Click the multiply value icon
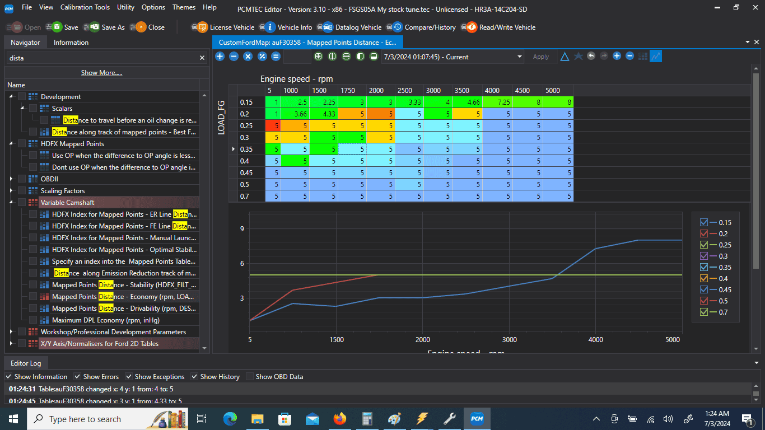This screenshot has height=430, width=765. [x=248, y=56]
